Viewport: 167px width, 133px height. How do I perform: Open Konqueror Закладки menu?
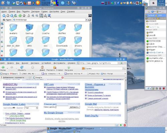tap(35, 12)
